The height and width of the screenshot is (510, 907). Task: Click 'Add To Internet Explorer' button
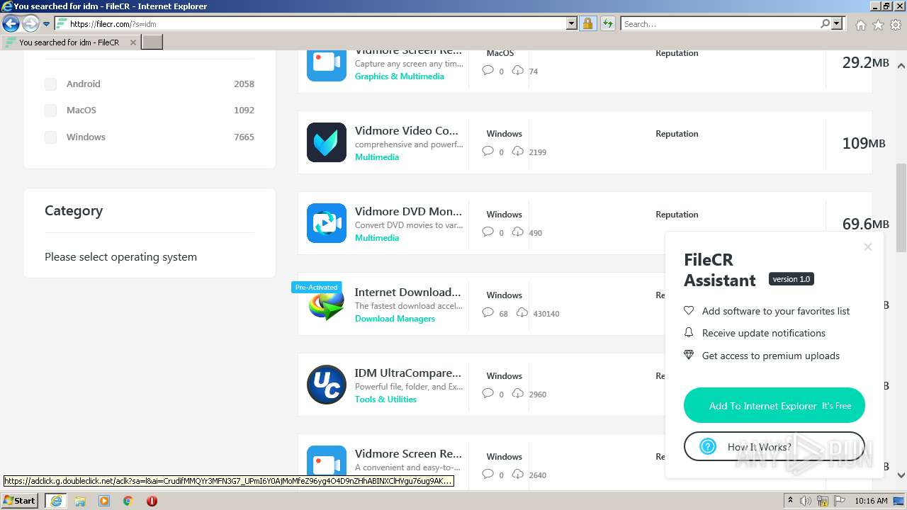[774, 406]
